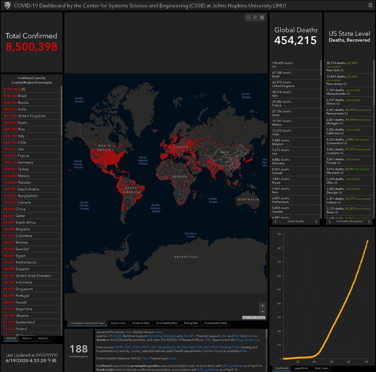This screenshot has width=376, height=372.
Task: Select US in confirmed cases list
Action: click(x=31, y=89)
